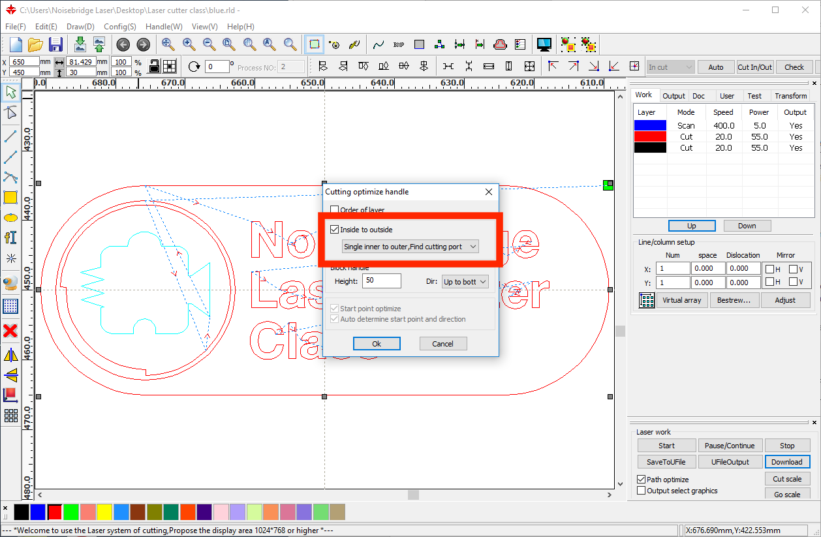The width and height of the screenshot is (821, 537).
Task: Click the mirror horizontal tool
Action: [10, 355]
